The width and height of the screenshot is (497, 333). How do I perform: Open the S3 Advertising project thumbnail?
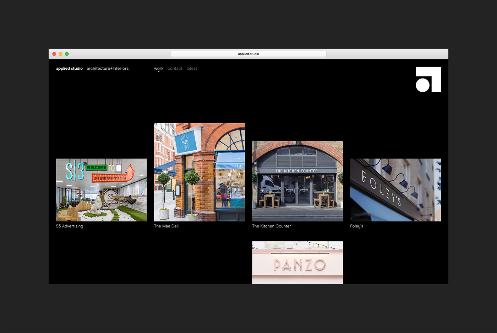pos(101,190)
